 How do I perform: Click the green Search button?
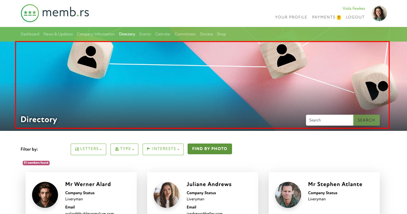[x=366, y=120]
